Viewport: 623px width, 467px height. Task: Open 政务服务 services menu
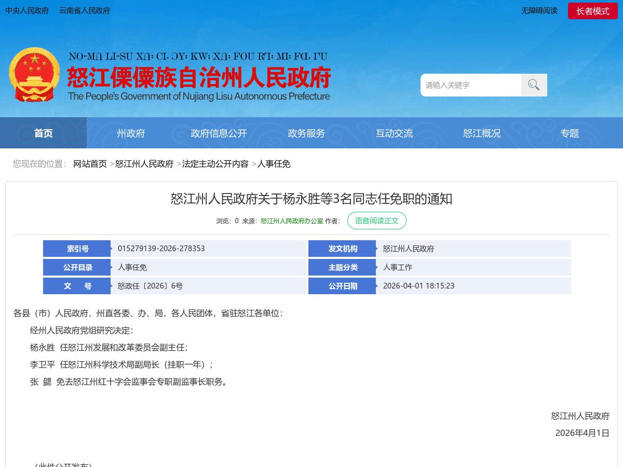point(306,133)
